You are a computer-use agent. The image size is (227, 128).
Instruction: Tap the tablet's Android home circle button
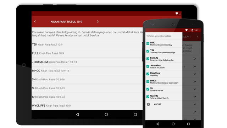[106, 114]
